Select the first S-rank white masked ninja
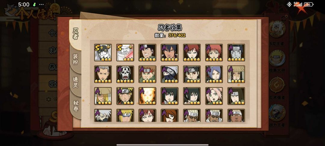 [x=103, y=53]
